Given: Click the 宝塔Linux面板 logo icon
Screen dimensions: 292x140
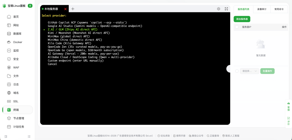Looking at the screenshot, I should coord(4,6).
